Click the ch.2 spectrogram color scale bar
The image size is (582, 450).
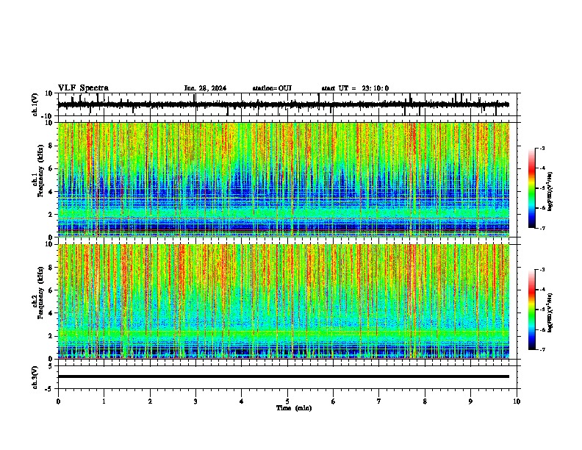pyautogui.click(x=532, y=310)
